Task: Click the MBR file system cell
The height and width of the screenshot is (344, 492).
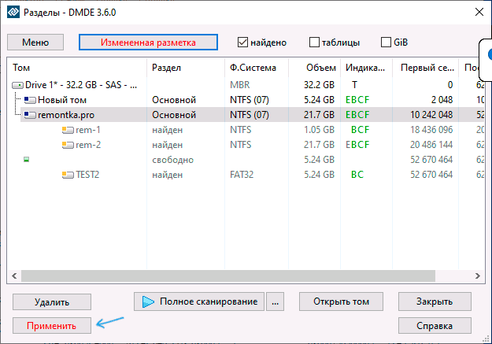Action: tap(240, 85)
